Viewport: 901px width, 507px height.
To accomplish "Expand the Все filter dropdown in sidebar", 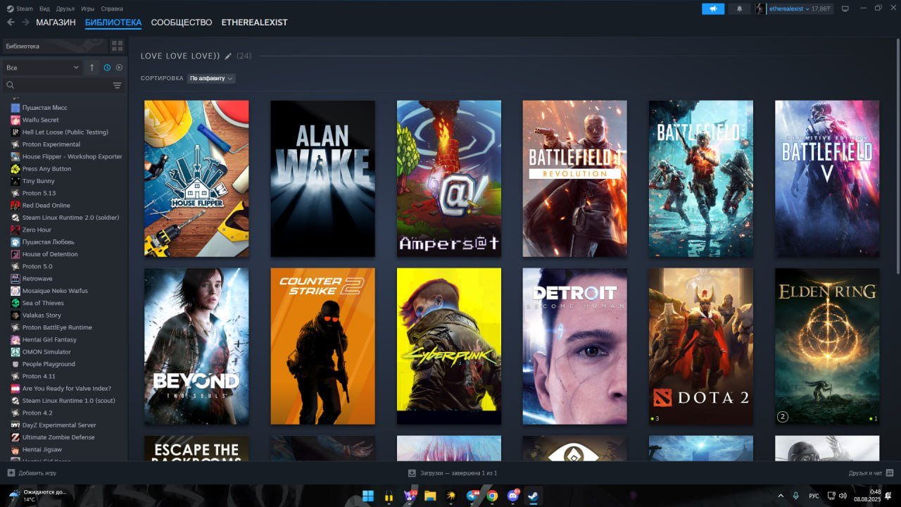I will pyautogui.click(x=42, y=68).
